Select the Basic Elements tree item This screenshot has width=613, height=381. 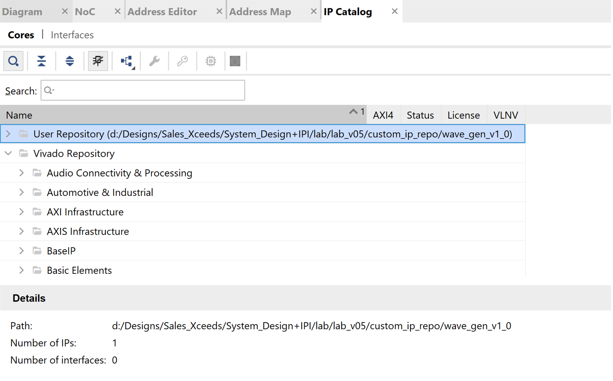point(79,271)
